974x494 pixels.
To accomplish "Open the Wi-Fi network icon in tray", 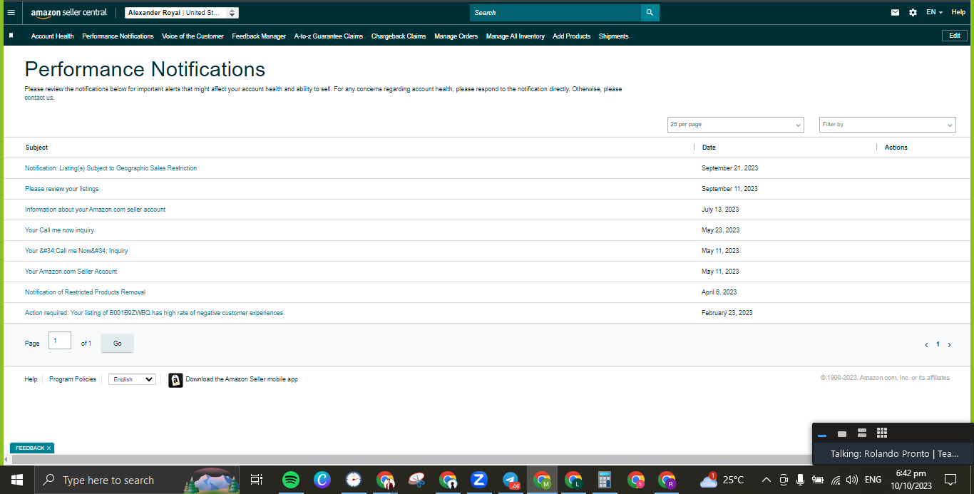I will click(835, 480).
